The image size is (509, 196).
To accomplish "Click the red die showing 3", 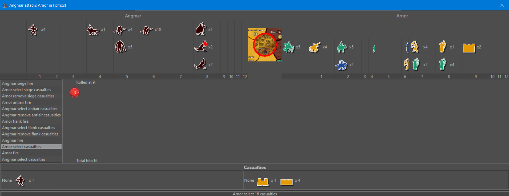I will [x=75, y=93].
